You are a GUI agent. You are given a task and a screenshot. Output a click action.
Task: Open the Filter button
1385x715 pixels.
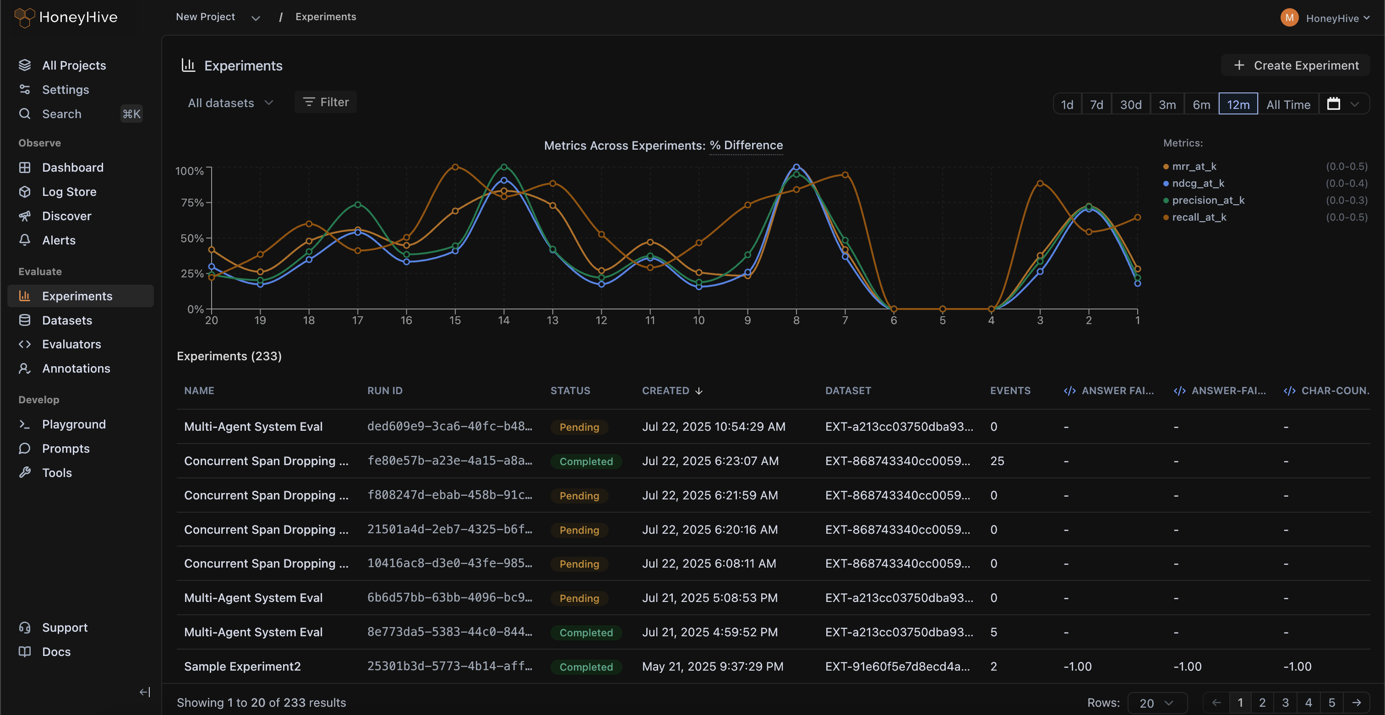click(325, 102)
